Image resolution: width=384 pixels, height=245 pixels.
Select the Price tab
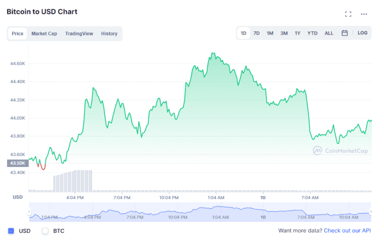18,34
